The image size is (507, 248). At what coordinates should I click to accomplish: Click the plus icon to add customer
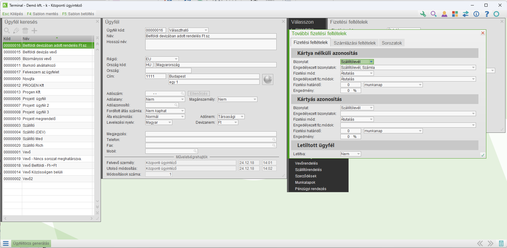[x=34, y=31]
